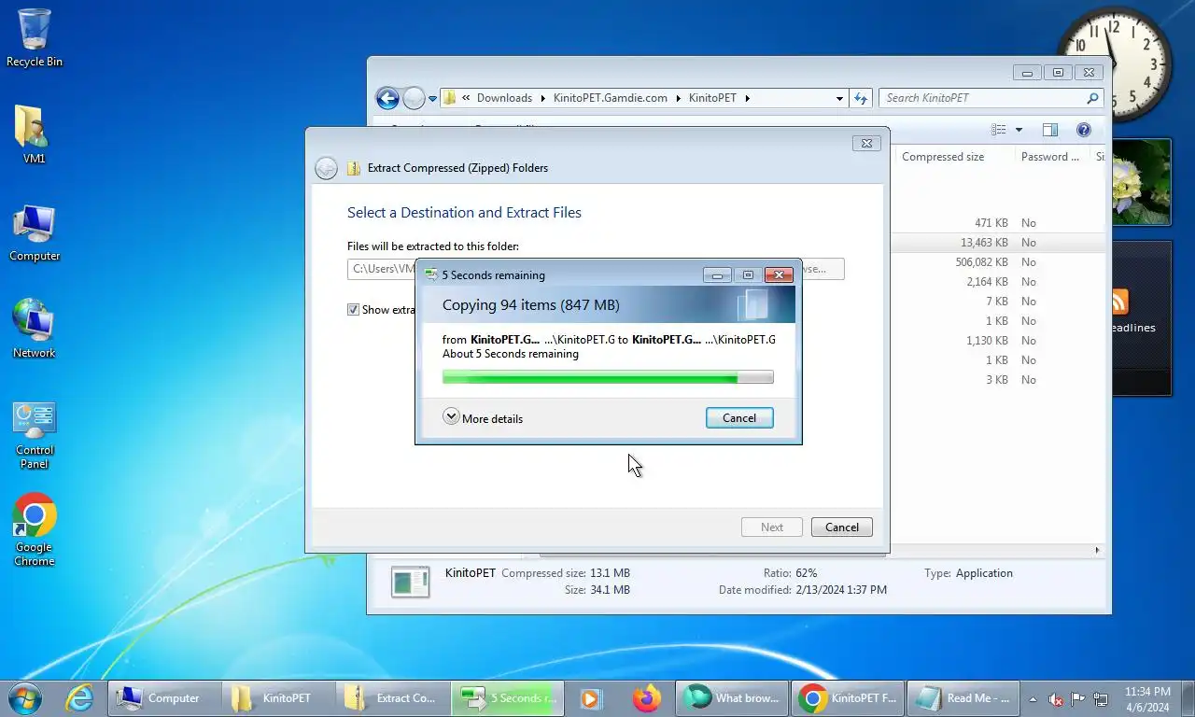The image size is (1195, 717).
Task: Switch to Extract Compressed taskbar button
Action: [x=391, y=697]
